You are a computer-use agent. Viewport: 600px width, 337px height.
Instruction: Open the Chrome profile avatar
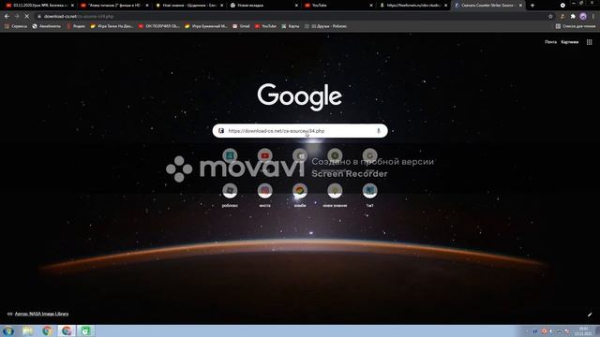tap(583, 17)
